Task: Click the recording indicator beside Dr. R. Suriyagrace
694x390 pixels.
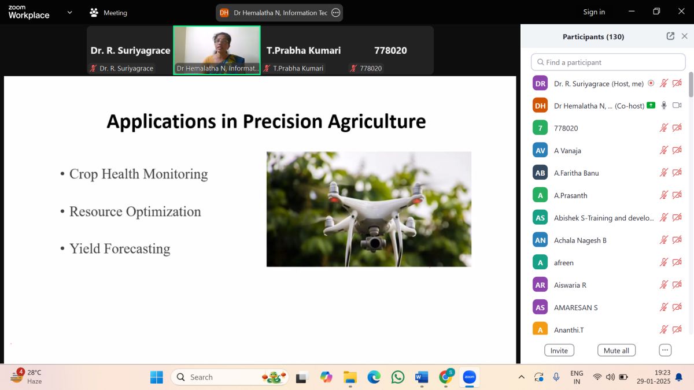Action: click(651, 83)
